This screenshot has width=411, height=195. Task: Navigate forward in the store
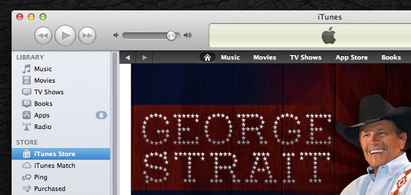click(145, 57)
